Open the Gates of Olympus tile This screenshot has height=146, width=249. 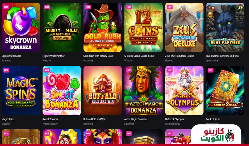point(184,91)
